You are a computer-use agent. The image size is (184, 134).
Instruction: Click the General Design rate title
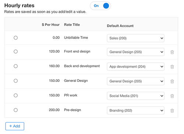(76, 81)
